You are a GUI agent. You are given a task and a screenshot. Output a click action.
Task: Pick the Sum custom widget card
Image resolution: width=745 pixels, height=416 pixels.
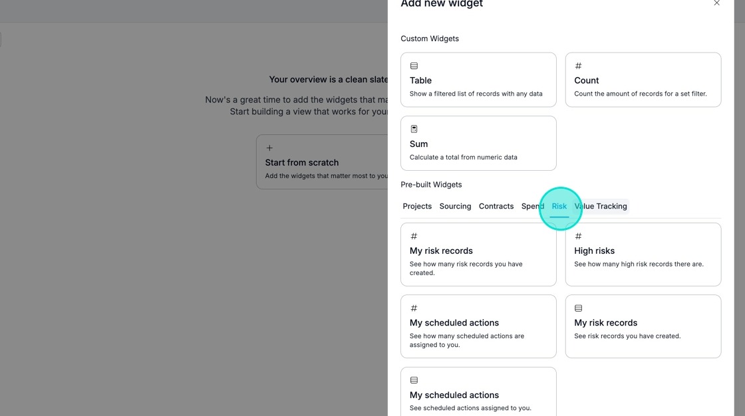coord(478,144)
